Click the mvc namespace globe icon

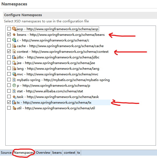click(14, 74)
